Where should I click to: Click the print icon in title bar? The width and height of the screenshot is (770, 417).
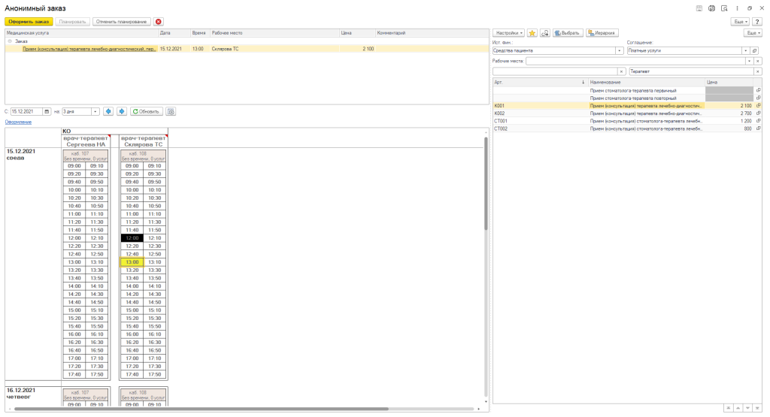[x=711, y=8]
